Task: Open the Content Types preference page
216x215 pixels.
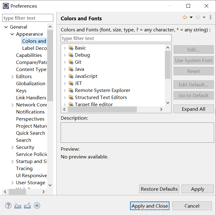Action: click(31, 70)
